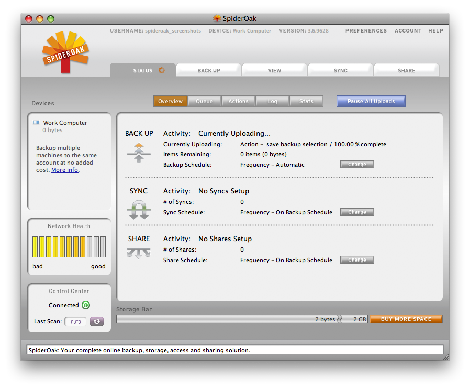The width and height of the screenshot is (470, 389).
Task: Open Preferences from the top menu
Action: tap(366, 31)
